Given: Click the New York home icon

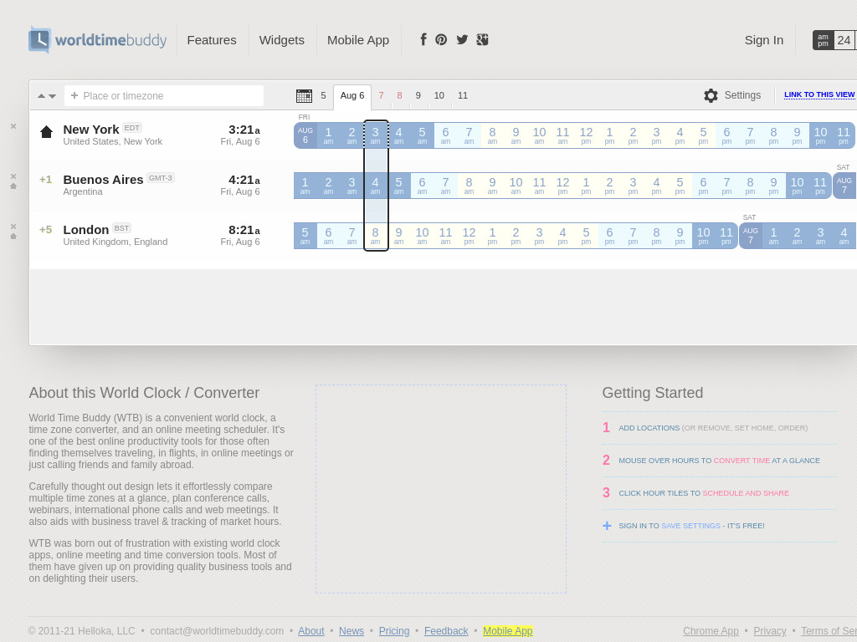Looking at the screenshot, I should click(x=47, y=131).
